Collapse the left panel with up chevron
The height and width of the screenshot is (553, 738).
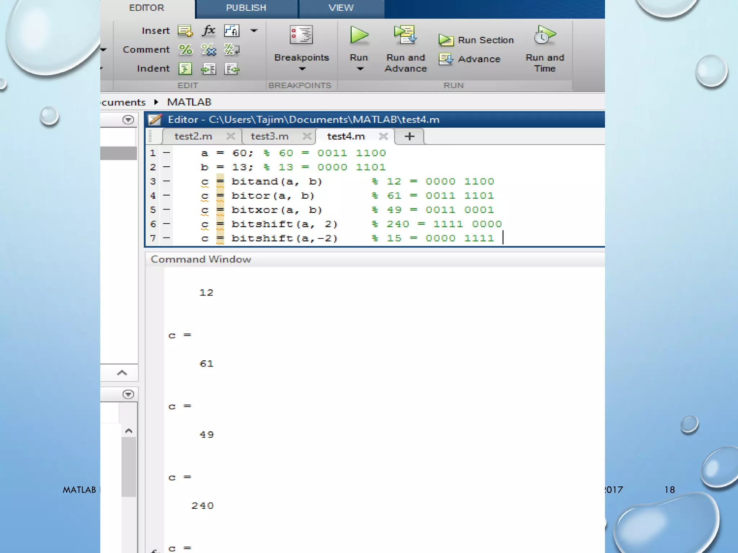122,373
